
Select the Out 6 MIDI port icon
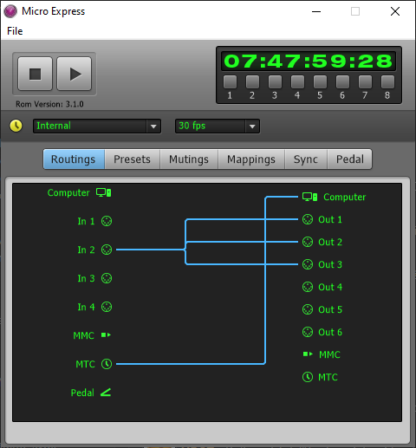[308, 332]
